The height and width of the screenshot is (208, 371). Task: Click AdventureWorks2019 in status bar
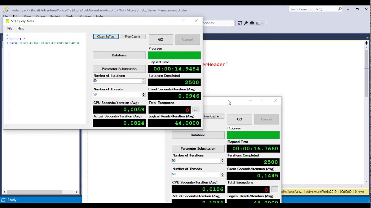tap(321, 192)
